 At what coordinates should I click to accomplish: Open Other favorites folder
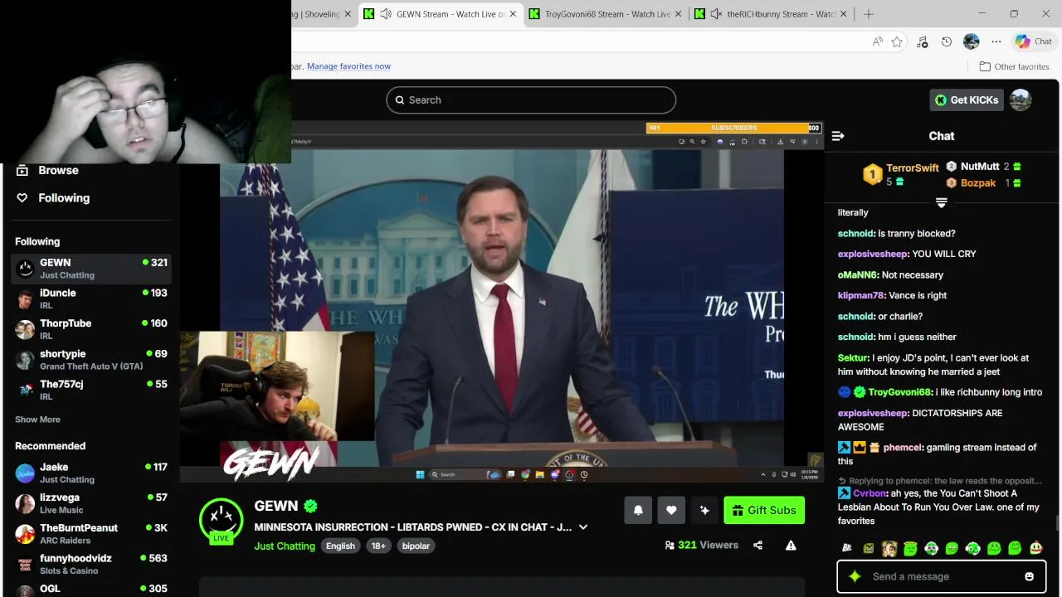pos(1014,66)
